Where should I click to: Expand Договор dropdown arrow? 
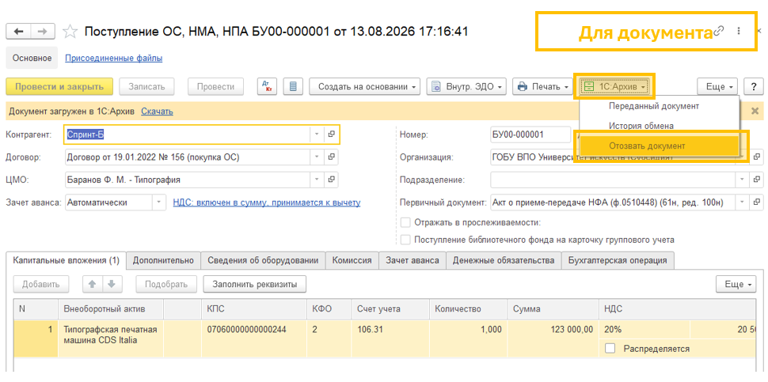tap(317, 157)
